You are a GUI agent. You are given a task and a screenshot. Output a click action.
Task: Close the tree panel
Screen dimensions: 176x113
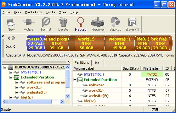[69, 62]
